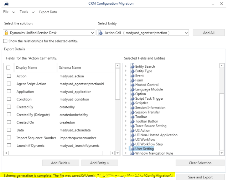The height and width of the screenshot is (183, 228).
Task: Tick the select-all fields header checkbox
Action: click(x=8, y=67)
